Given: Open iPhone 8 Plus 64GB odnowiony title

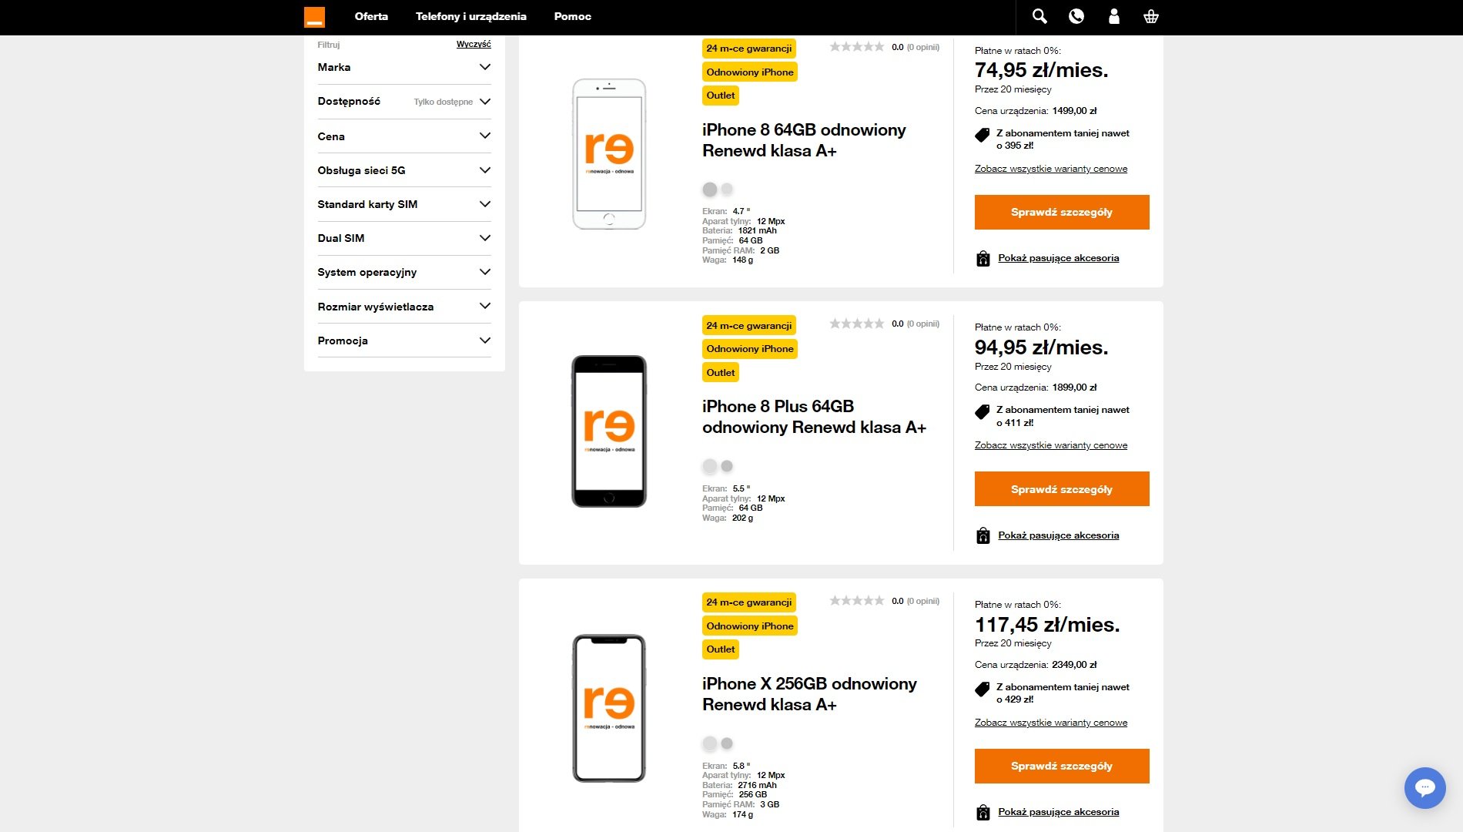Looking at the screenshot, I should pyautogui.click(x=814, y=417).
